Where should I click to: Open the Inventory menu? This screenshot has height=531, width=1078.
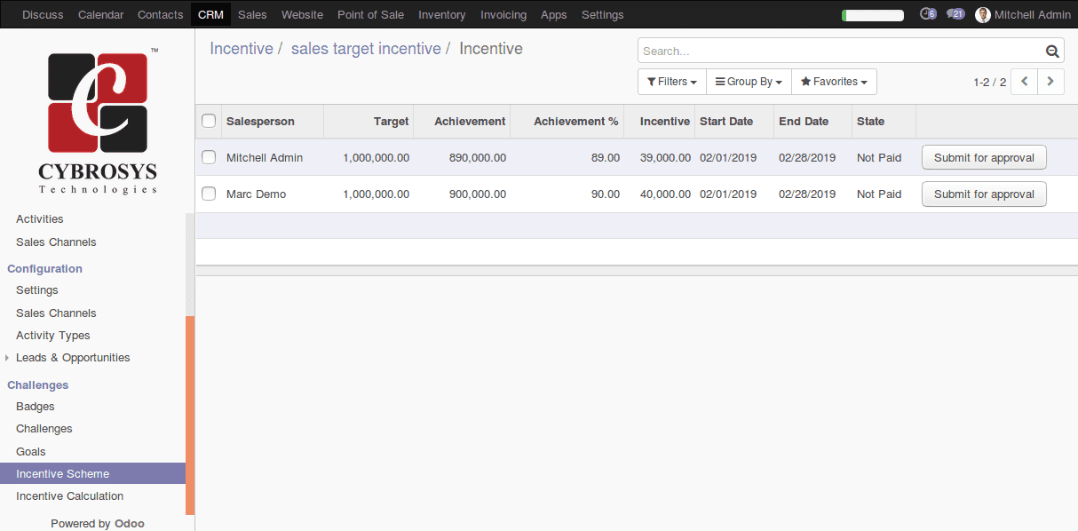point(441,14)
